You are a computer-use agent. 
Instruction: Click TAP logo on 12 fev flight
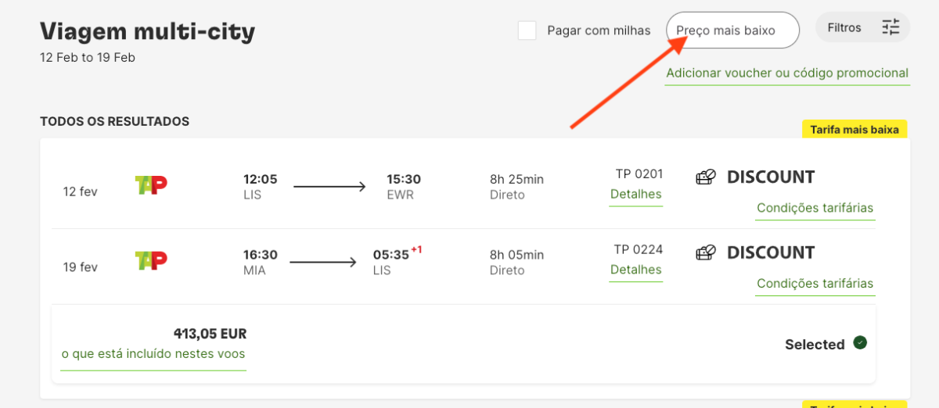click(151, 185)
